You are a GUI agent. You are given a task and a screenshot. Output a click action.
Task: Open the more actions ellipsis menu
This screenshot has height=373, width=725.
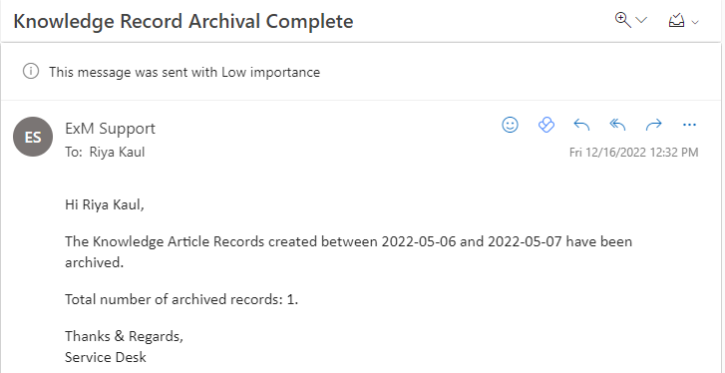[x=689, y=125]
